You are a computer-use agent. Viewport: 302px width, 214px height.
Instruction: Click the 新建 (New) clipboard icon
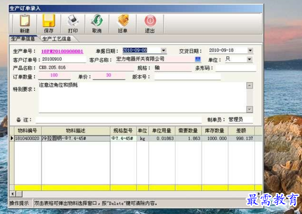(25, 21)
